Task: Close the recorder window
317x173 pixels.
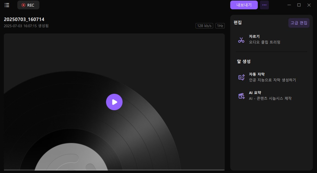Action: [309, 5]
